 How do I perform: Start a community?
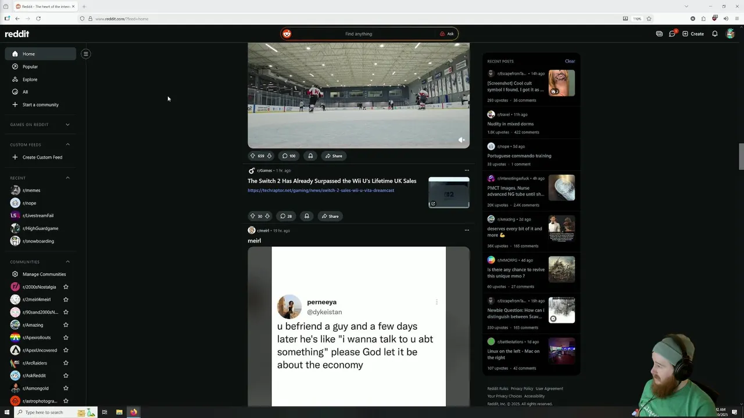[41, 105]
